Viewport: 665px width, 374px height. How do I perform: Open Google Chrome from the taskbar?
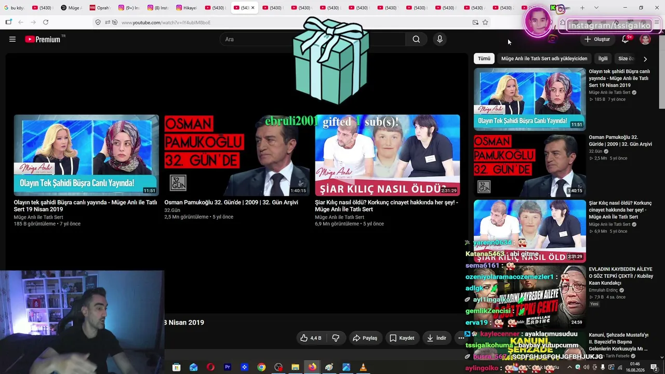(261, 367)
